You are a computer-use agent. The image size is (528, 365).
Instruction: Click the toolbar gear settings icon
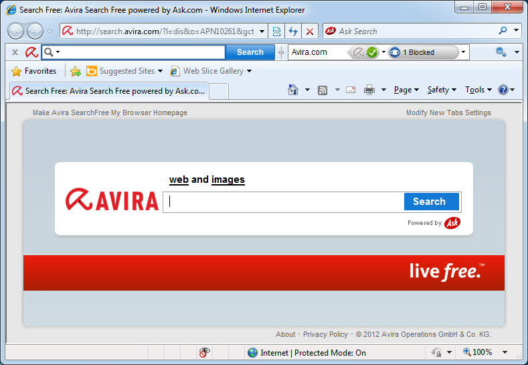(x=501, y=52)
